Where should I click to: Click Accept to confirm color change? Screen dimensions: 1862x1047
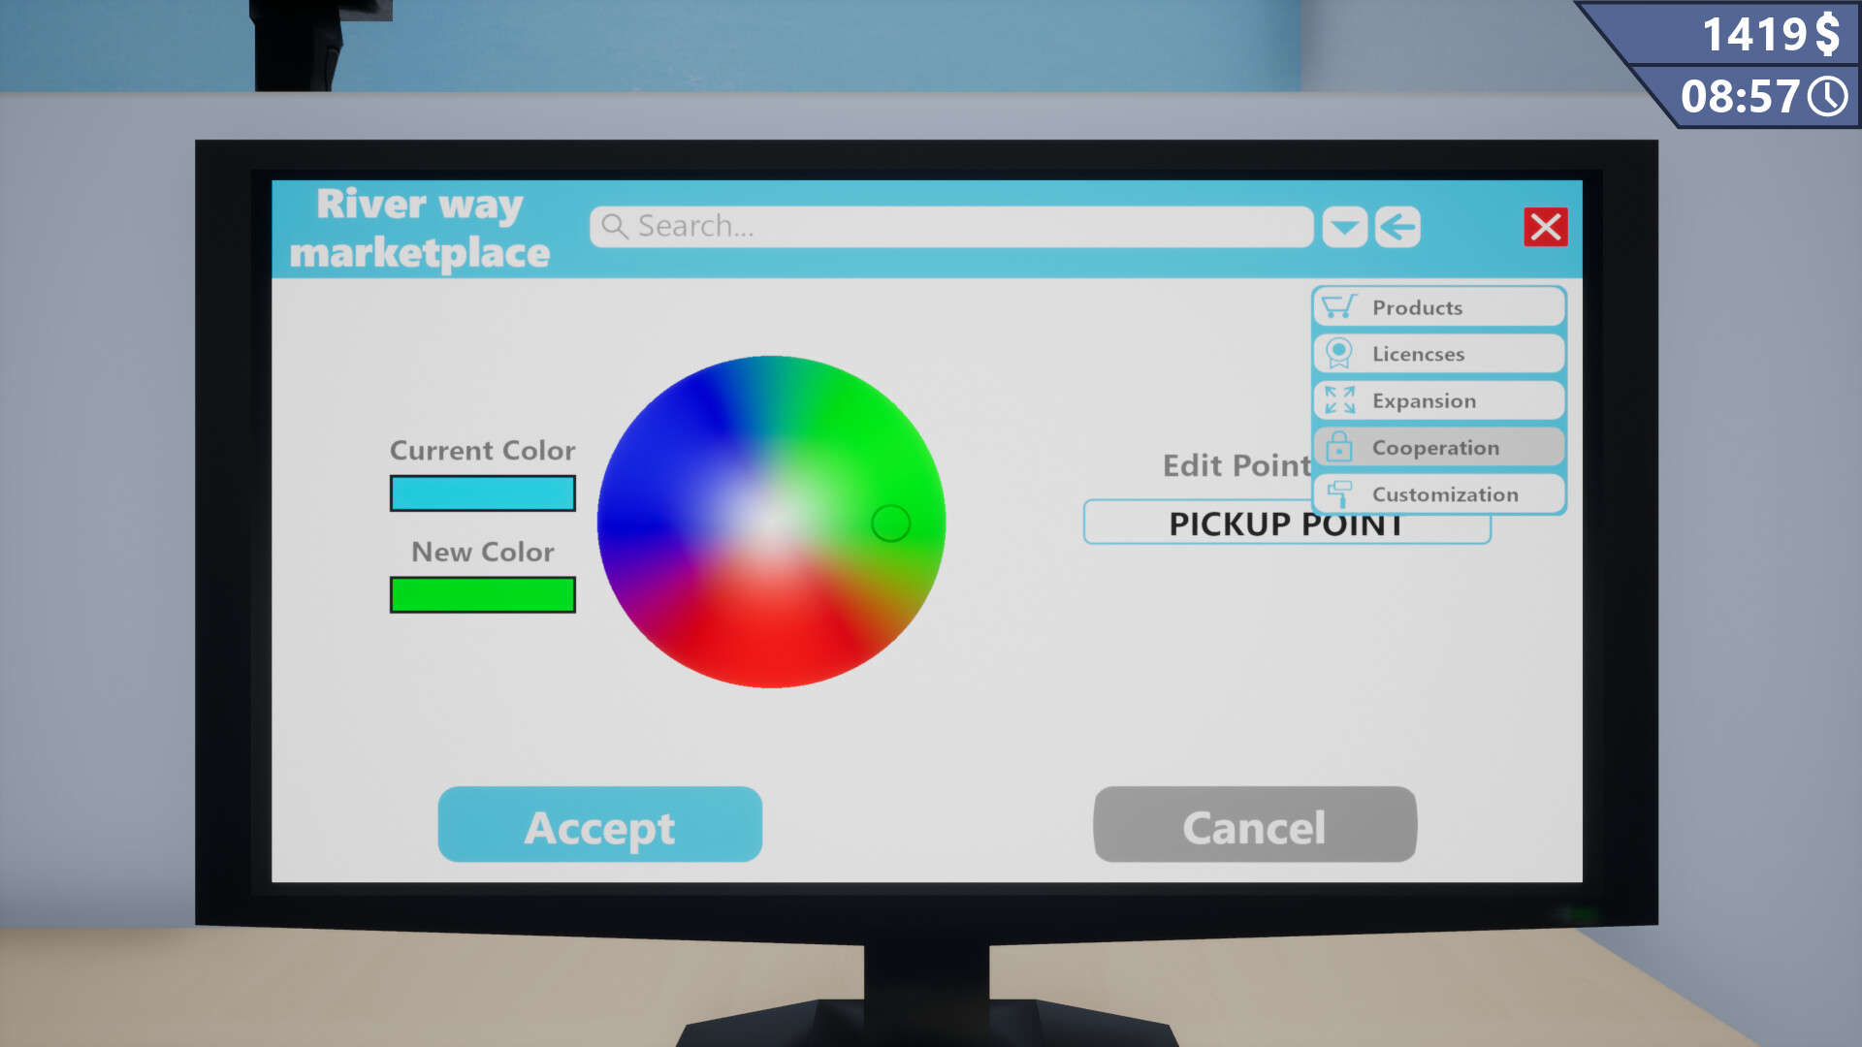(x=598, y=825)
